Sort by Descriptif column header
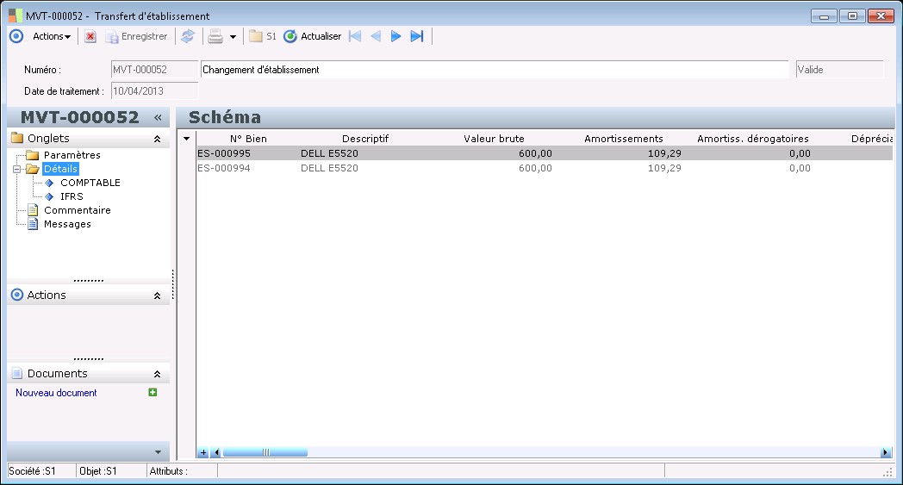The image size is (903, 485). 365,139
